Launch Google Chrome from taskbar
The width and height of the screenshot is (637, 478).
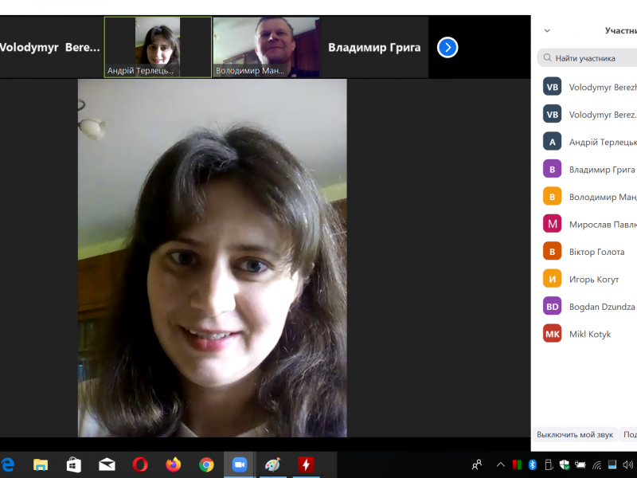coord(206,464)
